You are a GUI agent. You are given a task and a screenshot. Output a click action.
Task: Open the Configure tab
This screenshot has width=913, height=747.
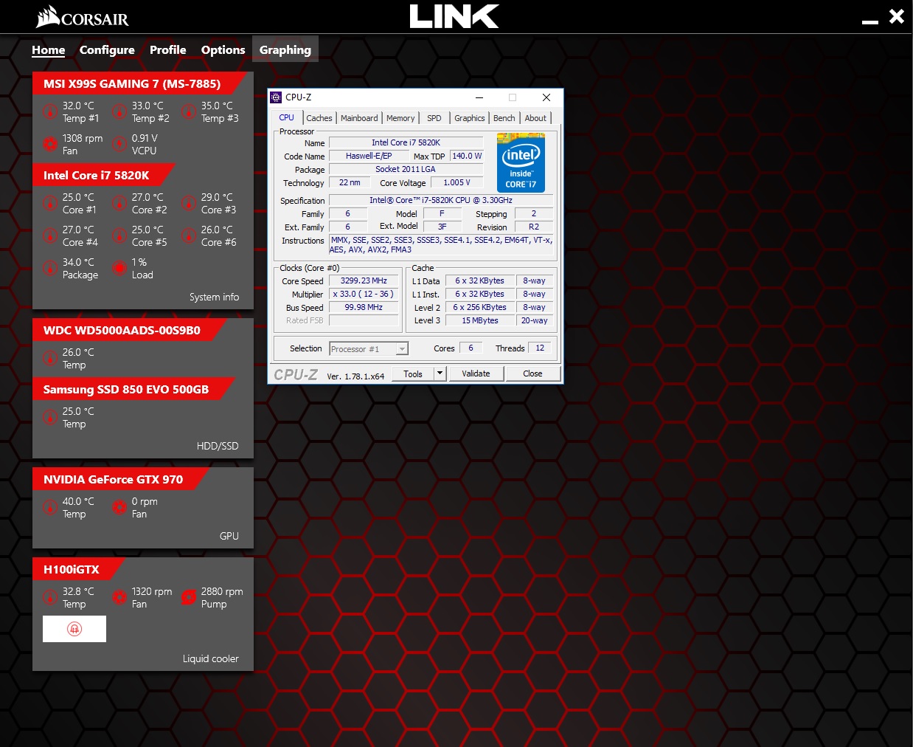point(107,49)
